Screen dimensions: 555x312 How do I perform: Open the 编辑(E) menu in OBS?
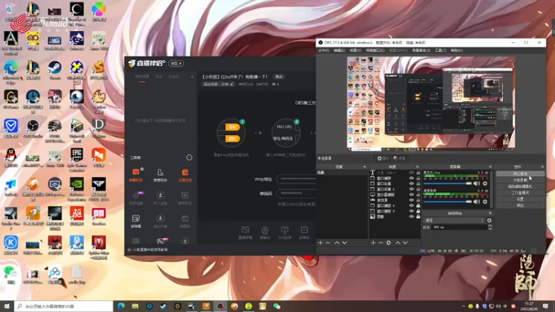[x=339, y=51]
